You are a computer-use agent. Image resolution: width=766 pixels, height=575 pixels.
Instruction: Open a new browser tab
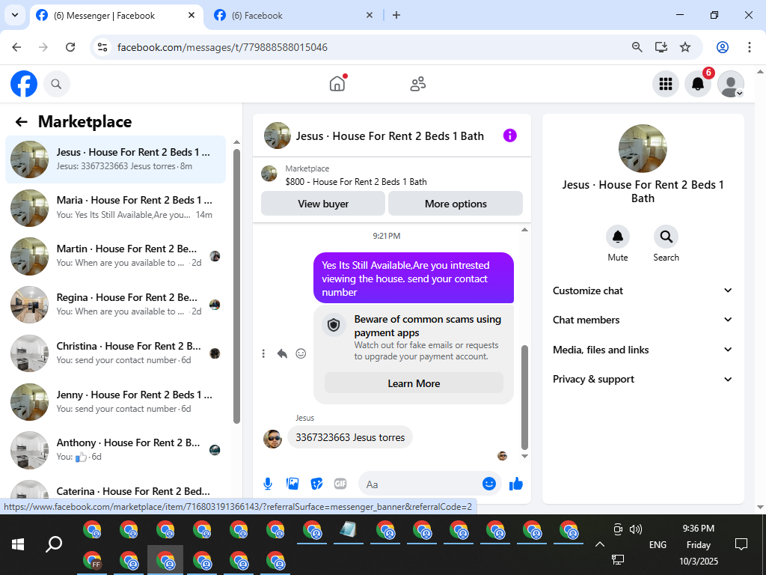pos(396,15)
